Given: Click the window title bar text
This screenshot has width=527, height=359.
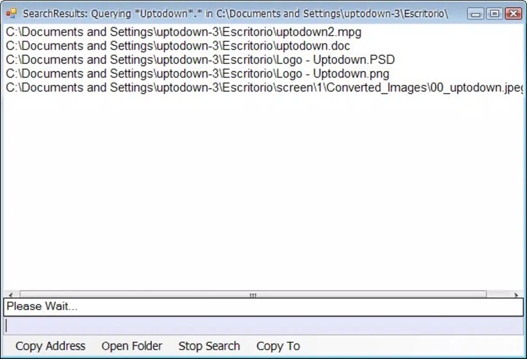Looking at the screenshot, I should (x=235, y=14).
